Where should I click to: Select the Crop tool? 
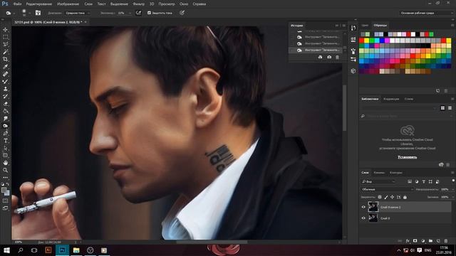pos(5,59)
